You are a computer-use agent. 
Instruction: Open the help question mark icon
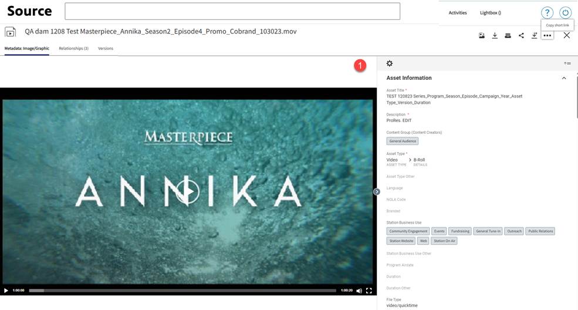[547, 12]
